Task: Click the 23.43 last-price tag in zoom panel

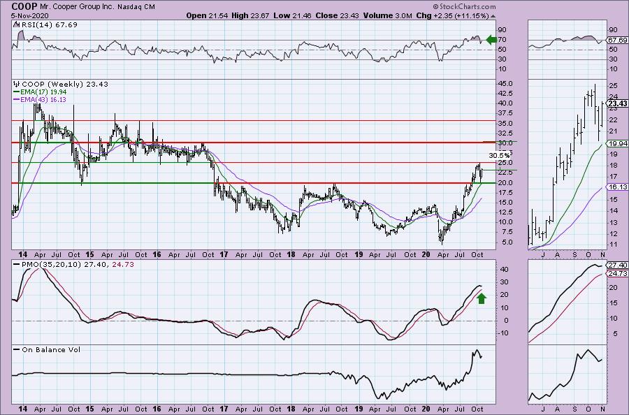Action: [617, 104]
